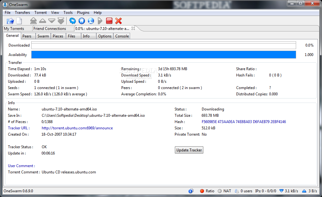
Task: Click the blank new document toolbar icon
Action: point(19,21)
